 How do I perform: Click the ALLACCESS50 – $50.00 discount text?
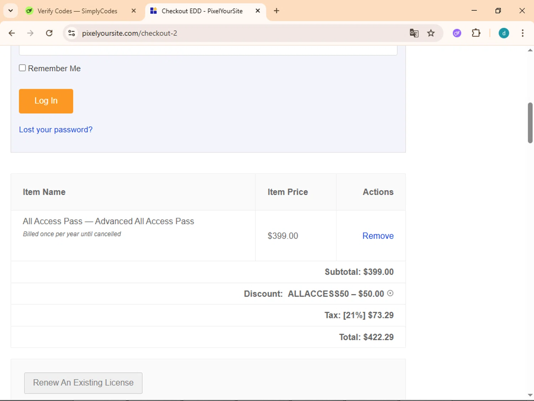pos(336,294)
